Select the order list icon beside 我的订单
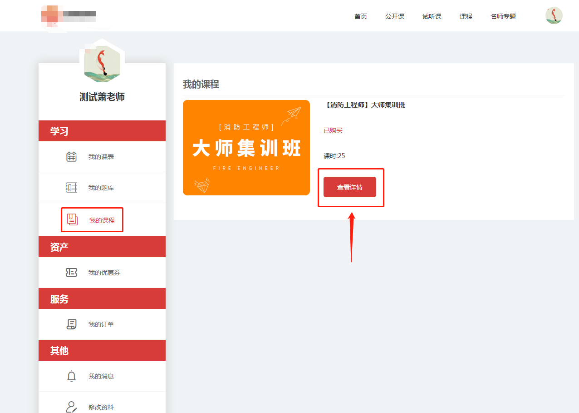Viewport: 579px width, 413px height. [71, 324]
